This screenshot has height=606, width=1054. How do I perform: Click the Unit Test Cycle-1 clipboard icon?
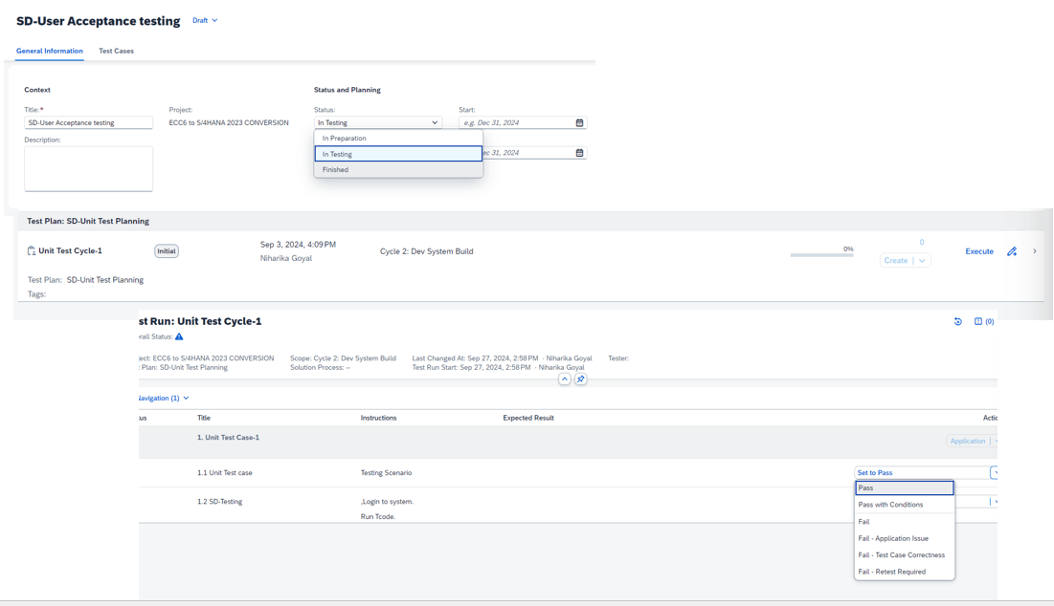[32, 251]
